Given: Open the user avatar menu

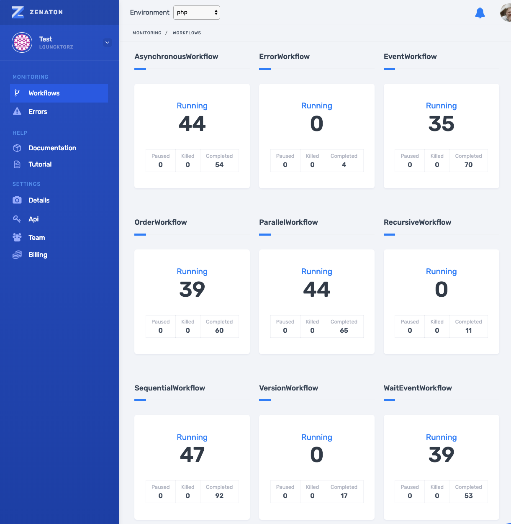Looking at the screenshot, I should (x=506, y=13).
